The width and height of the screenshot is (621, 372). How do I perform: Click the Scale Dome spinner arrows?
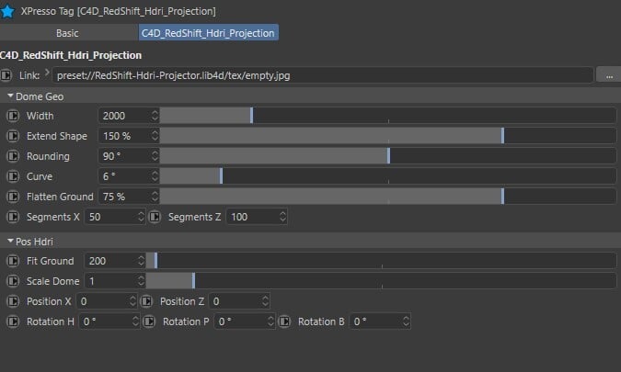point(141,281)
